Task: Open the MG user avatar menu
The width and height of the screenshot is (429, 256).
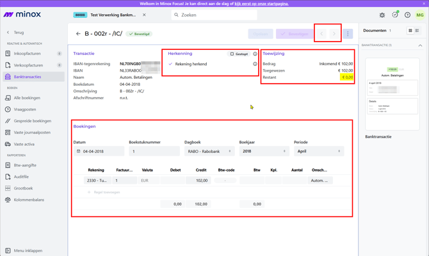Action: pyautogui.click(x=420, y=15)
